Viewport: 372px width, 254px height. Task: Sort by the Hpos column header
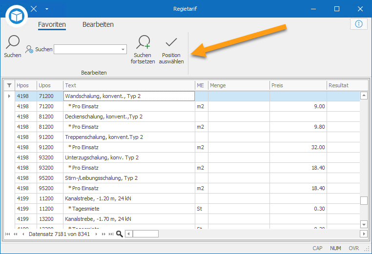[x=26, y=85]
